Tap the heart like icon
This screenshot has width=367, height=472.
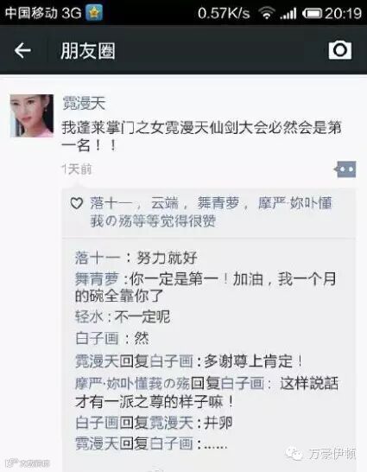76,203
